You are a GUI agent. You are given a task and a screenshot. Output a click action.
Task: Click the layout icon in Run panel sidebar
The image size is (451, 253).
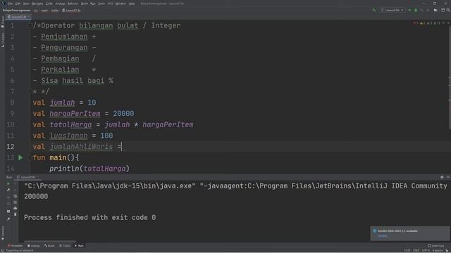[8, 212]
